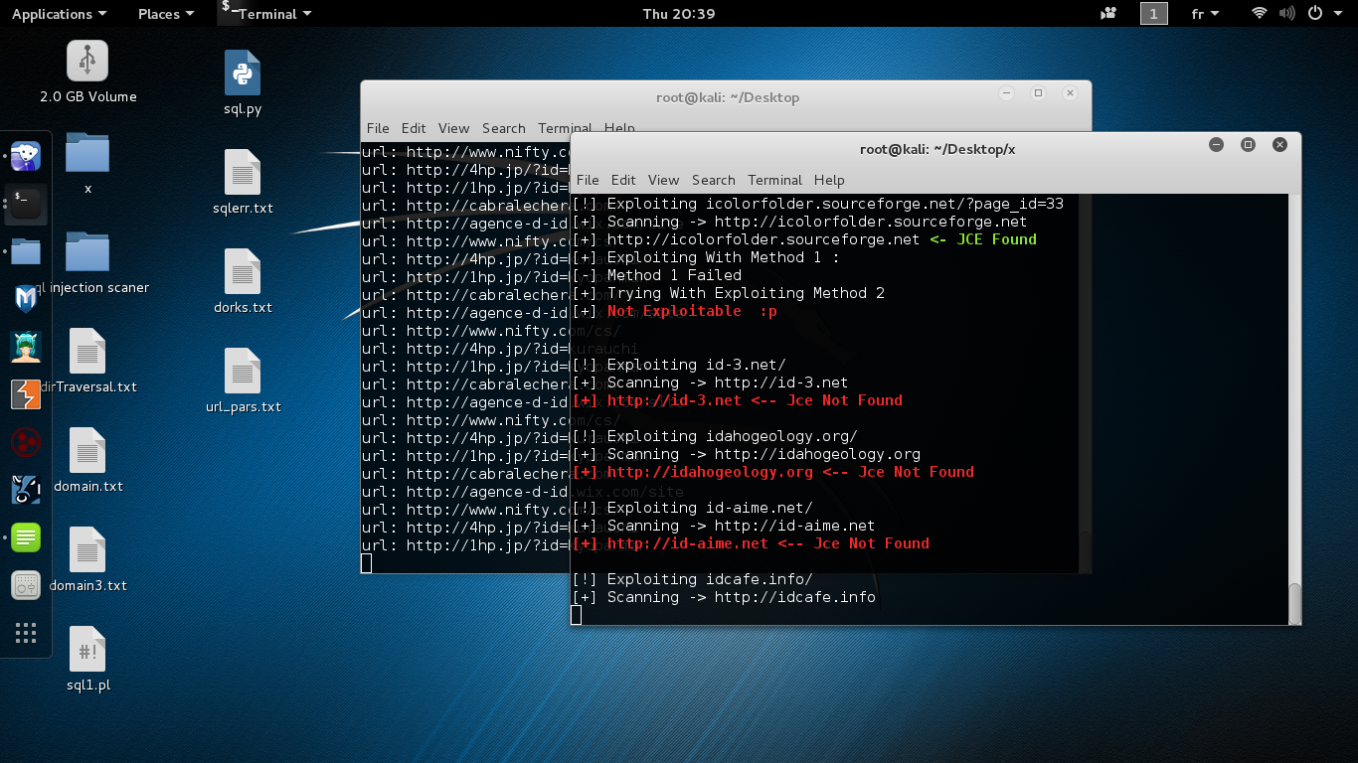Click the 'Exploiting id-aime.net/' line
Screen dimensions: 1358x763
pyautogui.click(x=692, y=508)
